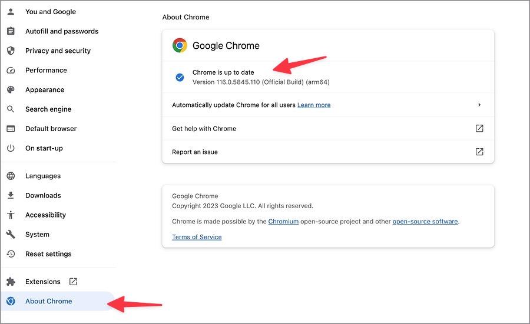This screenshot has height=324, width=530.
Task: Click Automatically update Chrome for all users text
Action: tap(234, 105)
